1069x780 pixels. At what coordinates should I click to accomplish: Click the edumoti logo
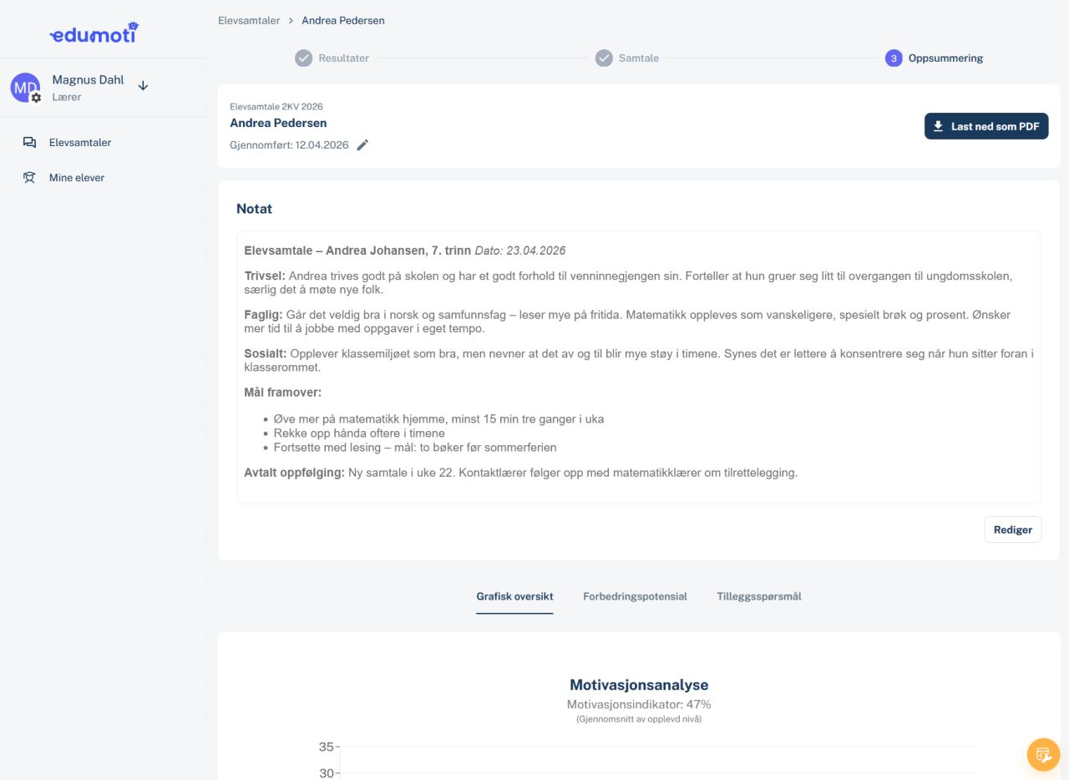(94, 33)
